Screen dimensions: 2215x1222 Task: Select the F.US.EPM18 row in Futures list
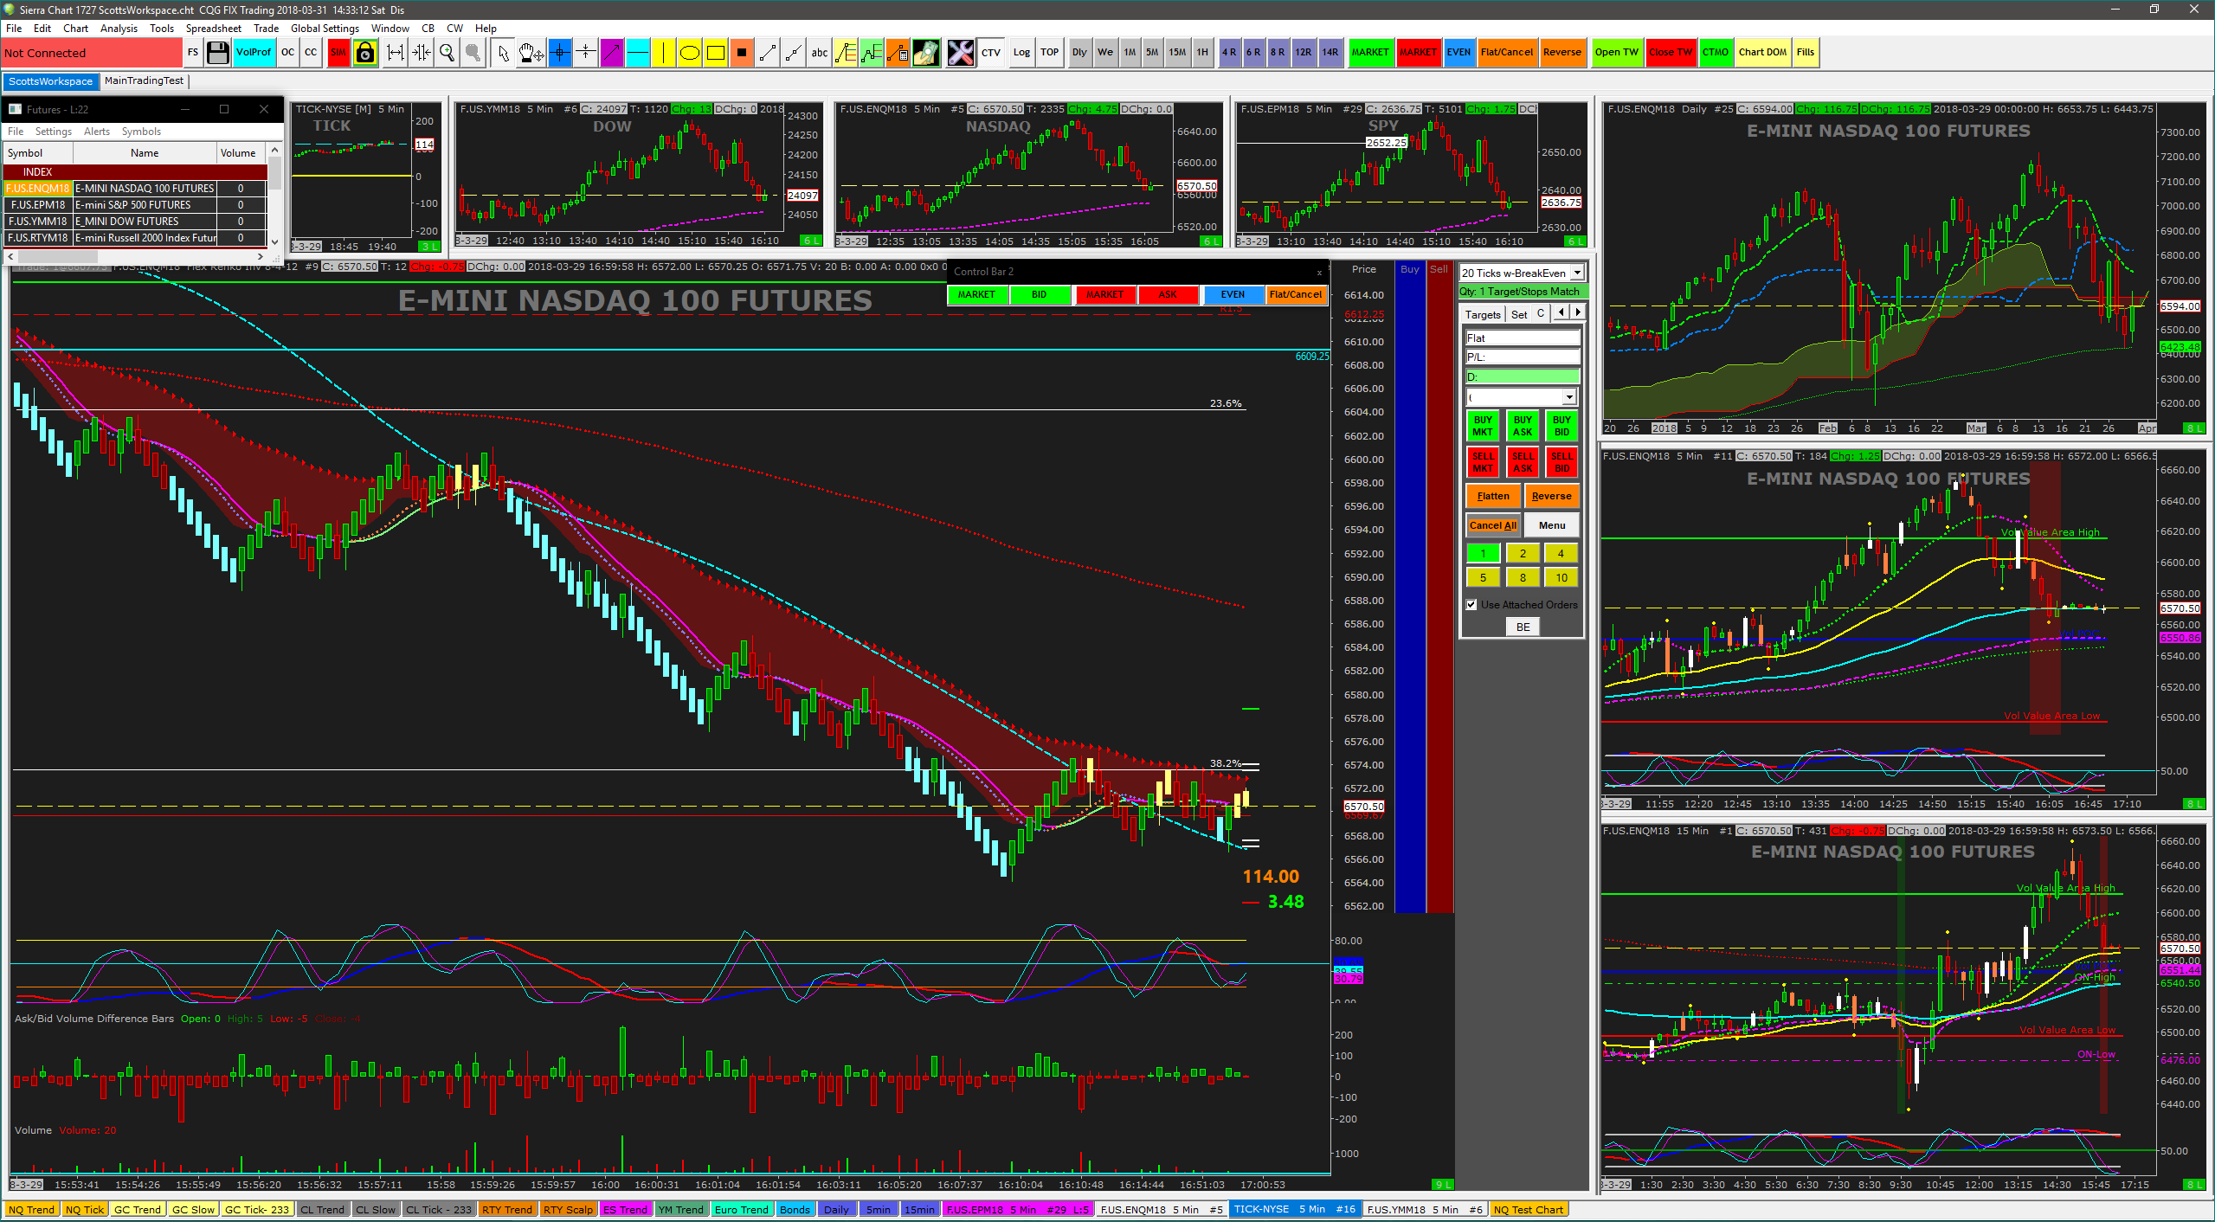click(38, 205)
